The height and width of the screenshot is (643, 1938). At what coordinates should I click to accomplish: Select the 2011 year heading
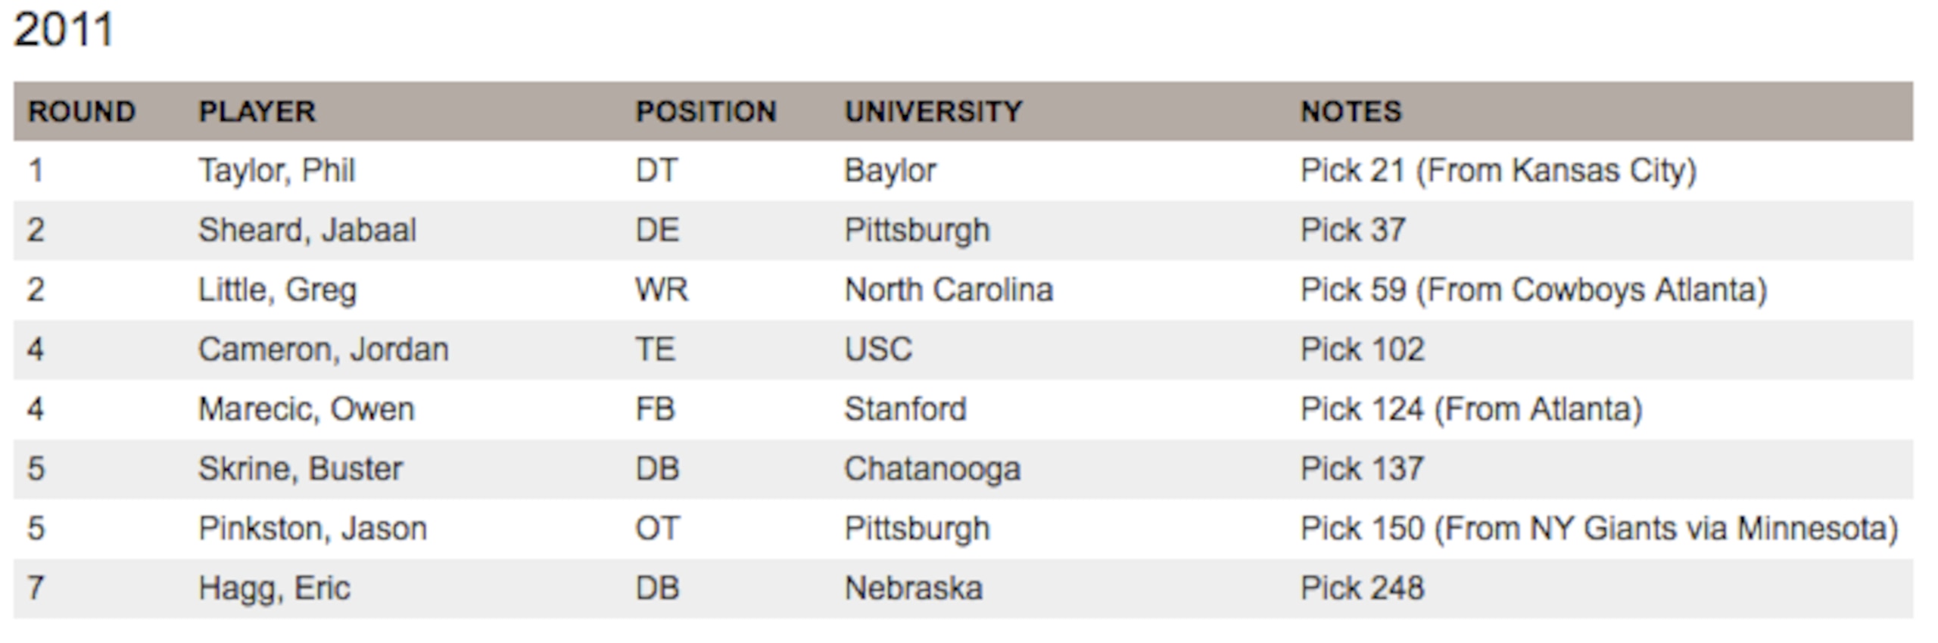tap(64, 30)
